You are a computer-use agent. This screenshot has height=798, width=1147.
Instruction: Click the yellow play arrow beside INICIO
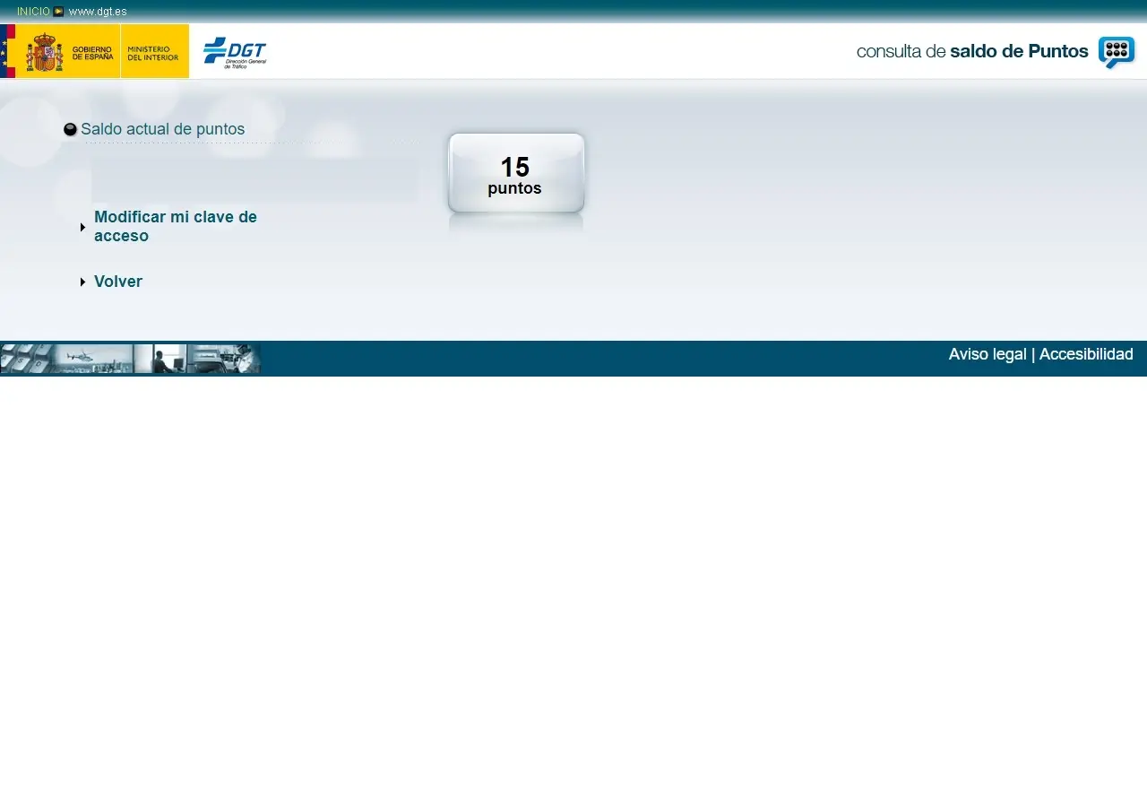(58, 12)
